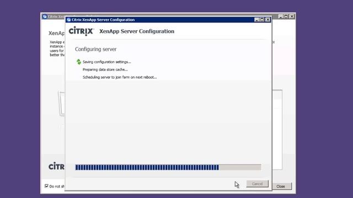Click the app icon in the XenApp Server Configuration title bar
The height and width of the screenshot is (198, 353).
[x=69, y=20]
